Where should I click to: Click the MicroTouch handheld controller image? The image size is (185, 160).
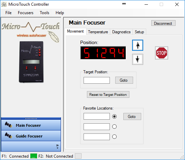pos(31,62)
